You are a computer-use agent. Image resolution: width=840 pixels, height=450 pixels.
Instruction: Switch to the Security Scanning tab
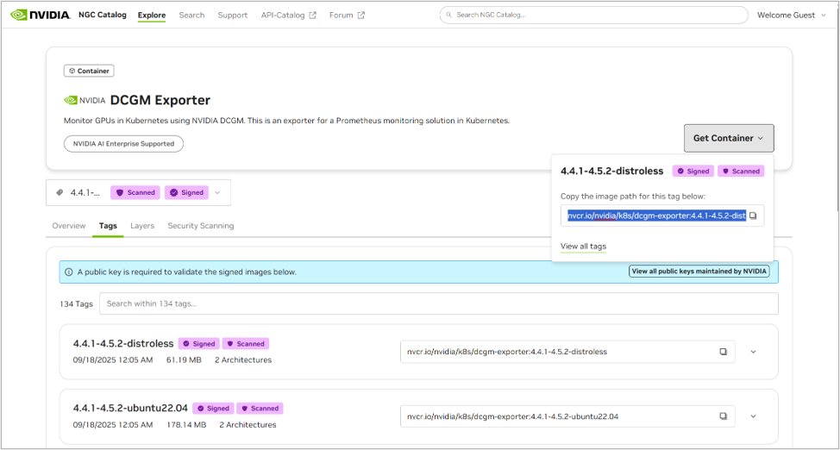pyautogui.click(x=200, y=226)
